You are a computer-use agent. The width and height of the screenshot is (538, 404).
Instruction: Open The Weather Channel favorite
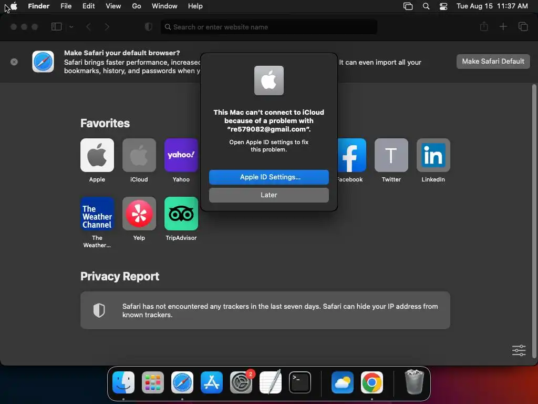click(x=97, y=214)
